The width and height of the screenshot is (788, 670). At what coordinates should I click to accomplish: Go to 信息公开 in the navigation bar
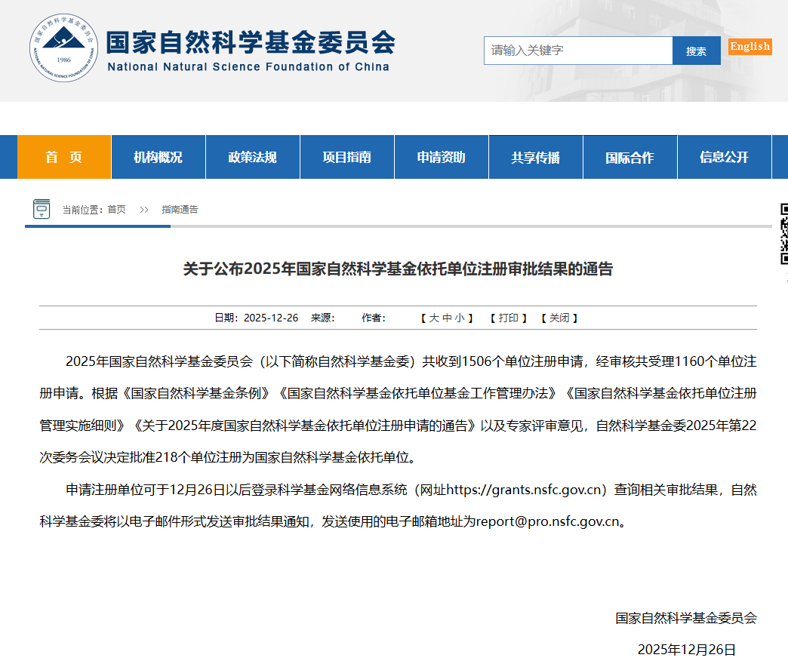[724, 157]
